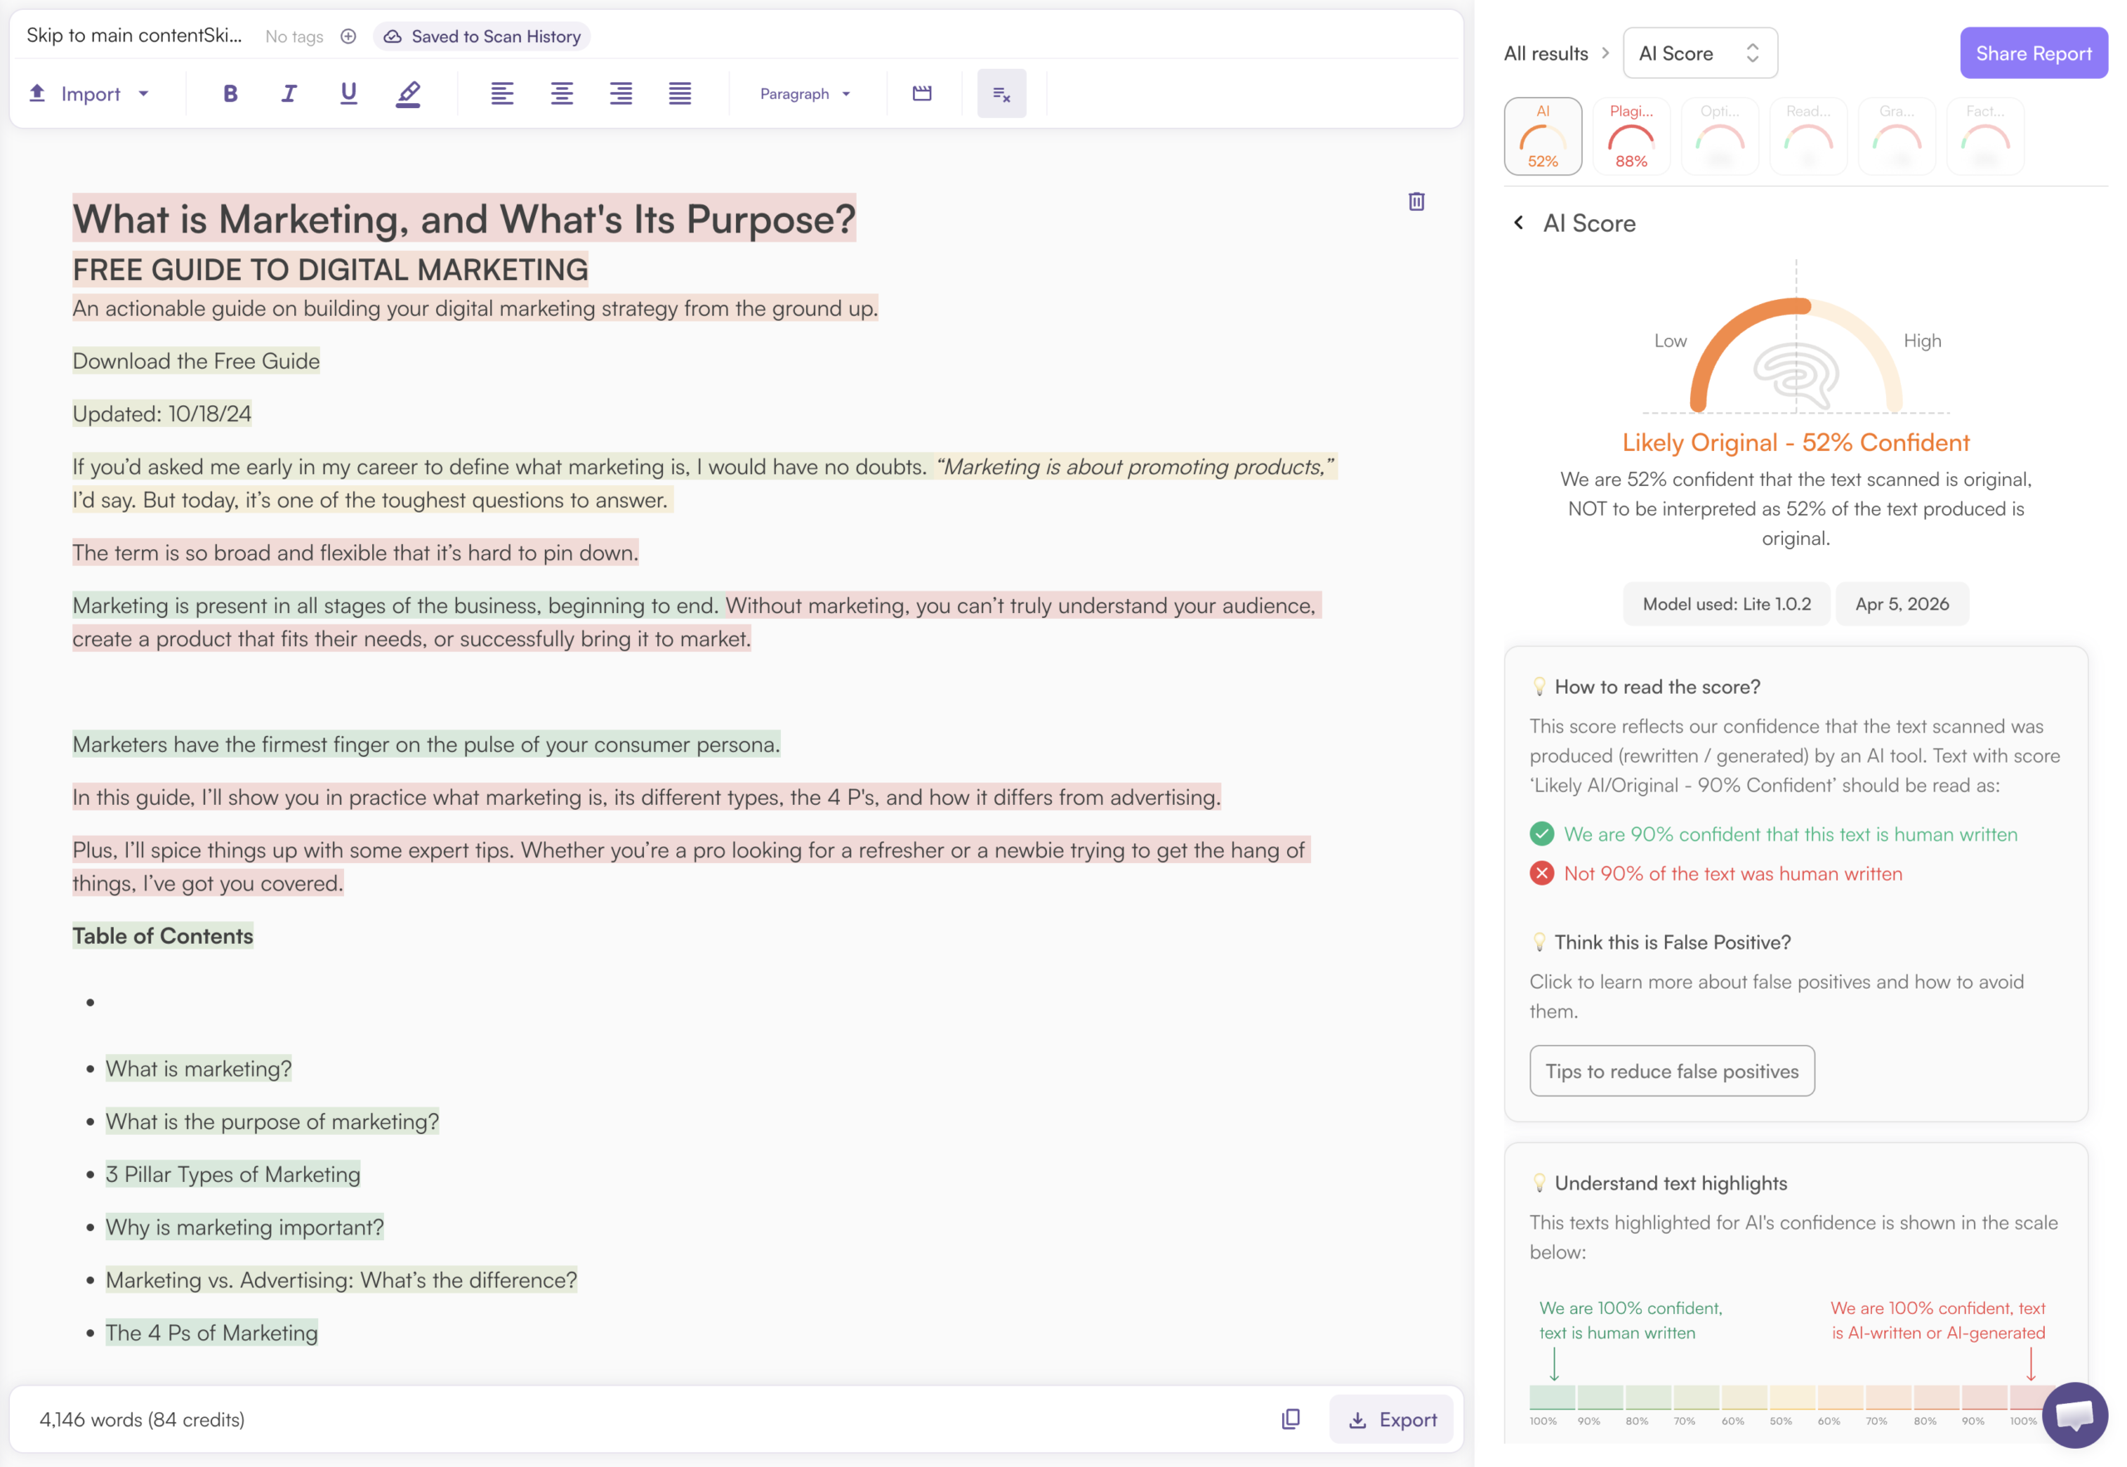The height and width of the screenshot is (1467, 2127).
Task: Toggle italic formatting
Action: 288,93
